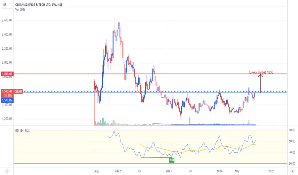Click the 1,400.00 price axis label

click(x=7, y=105)
